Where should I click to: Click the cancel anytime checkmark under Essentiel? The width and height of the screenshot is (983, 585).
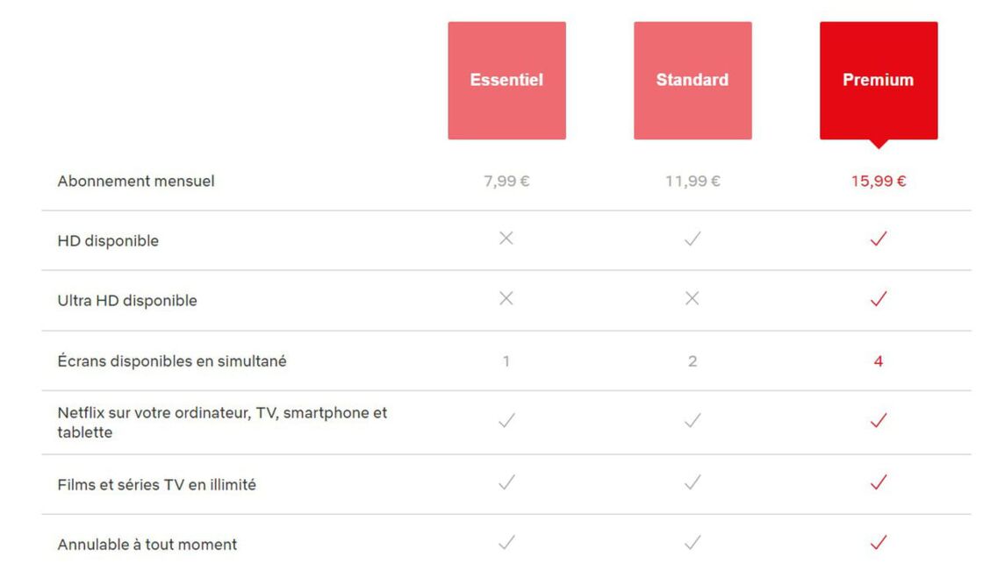pyautogui.click(x=506, y=542)
